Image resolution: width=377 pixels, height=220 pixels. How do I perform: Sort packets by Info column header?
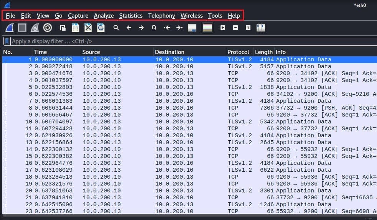[x=326, y=52]
